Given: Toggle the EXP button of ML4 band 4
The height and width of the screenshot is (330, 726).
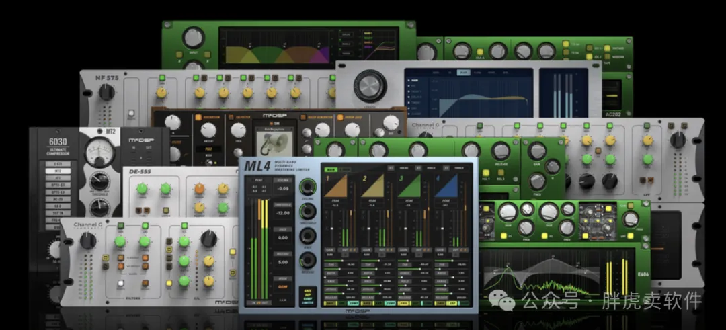Looking at the screenshot, I should (x=452, y=303).
